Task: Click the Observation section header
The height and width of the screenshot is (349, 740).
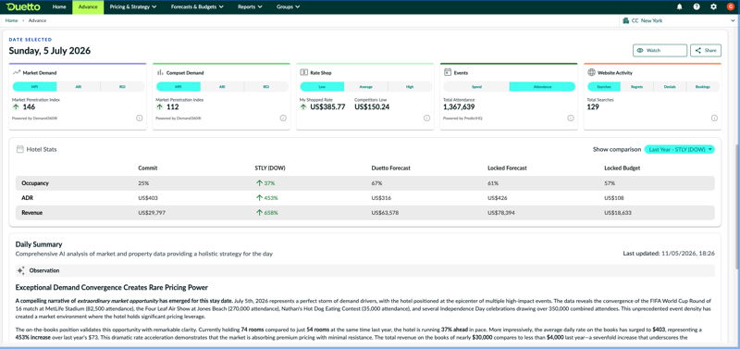Action: 365,270
